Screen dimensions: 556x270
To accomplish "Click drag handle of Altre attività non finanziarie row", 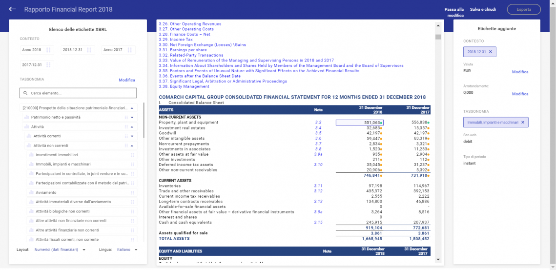I will 132,221.
